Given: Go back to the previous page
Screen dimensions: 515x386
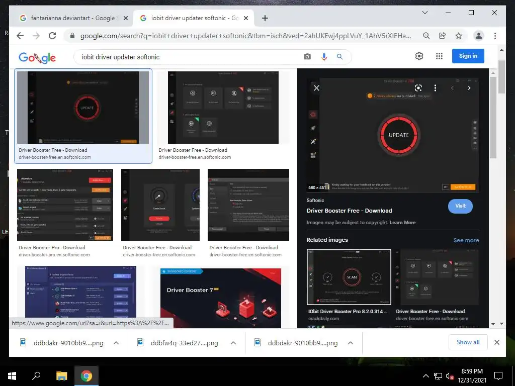Looking at the screenshot, I should pyautogui.click(x=20, y=36).
